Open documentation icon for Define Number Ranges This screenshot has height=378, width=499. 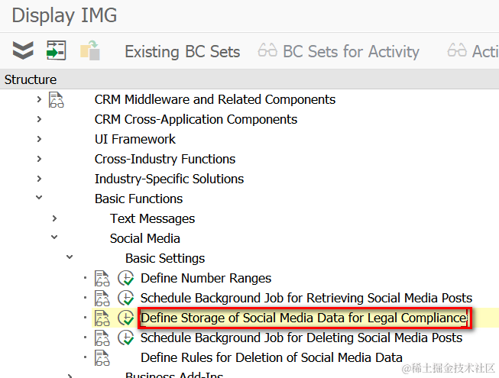coord(102,279)
